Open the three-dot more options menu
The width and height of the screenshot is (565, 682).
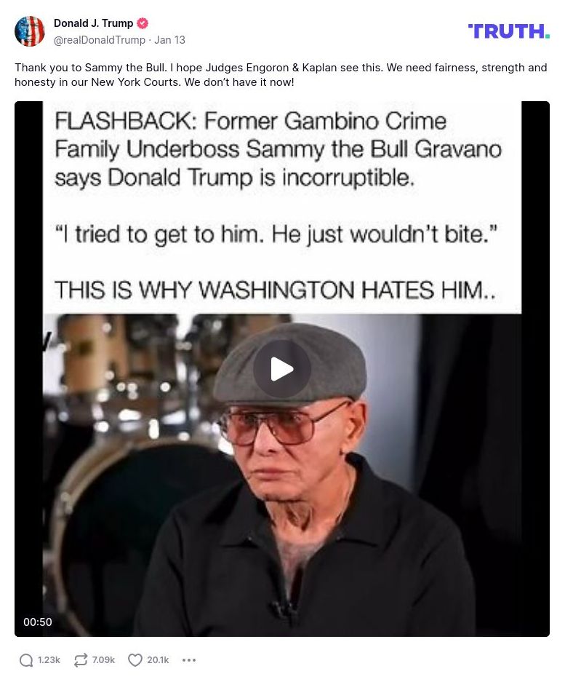coord(188,660)
